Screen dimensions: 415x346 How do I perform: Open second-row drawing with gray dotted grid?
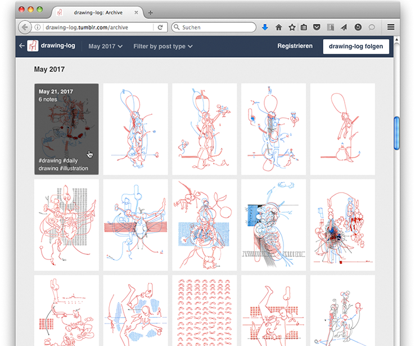click(66, 225)
